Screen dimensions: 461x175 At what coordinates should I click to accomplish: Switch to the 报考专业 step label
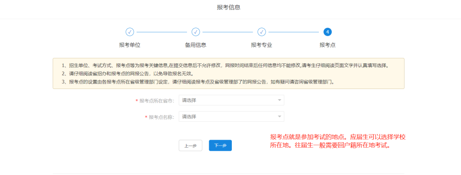[x=262, y=45]
